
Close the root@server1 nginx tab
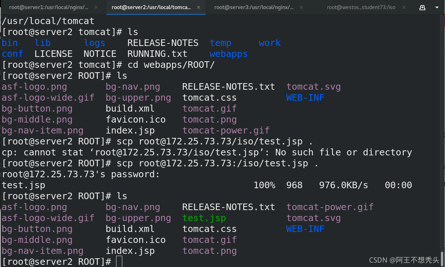96,7
